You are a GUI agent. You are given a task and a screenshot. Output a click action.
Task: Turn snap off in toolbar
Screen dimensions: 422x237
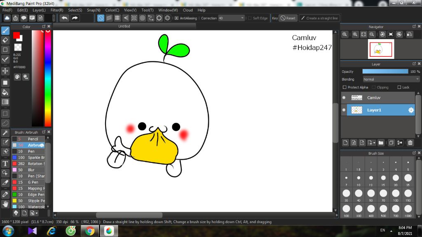[x=101, y=18]
